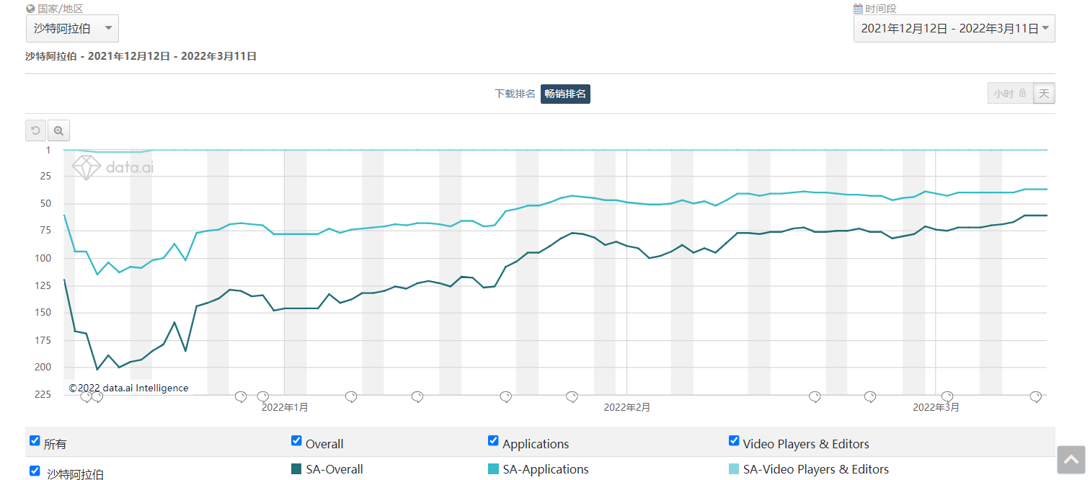This screenshot has height=480, width=1090.
Task: Select the 畅销排名 tab
Action: point(565,94)
